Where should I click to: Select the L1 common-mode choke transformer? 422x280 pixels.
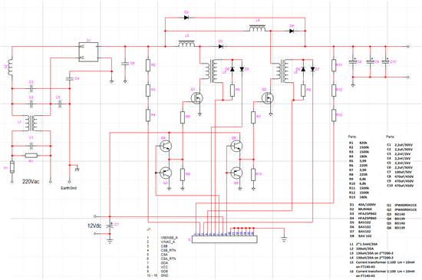32,124
